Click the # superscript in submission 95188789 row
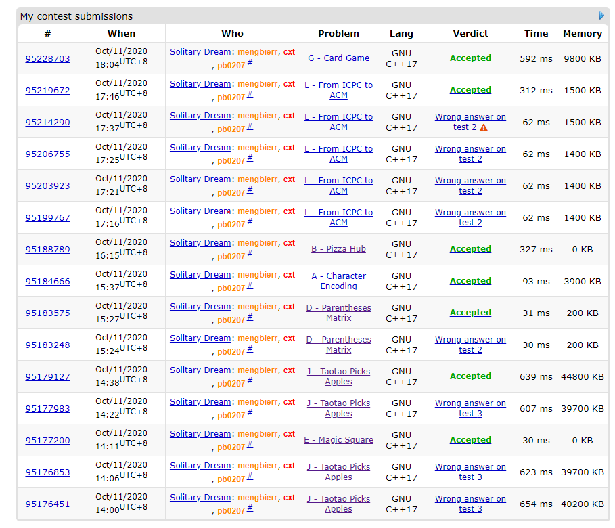This screenshot has width=615, height=528. click(250, 254)
